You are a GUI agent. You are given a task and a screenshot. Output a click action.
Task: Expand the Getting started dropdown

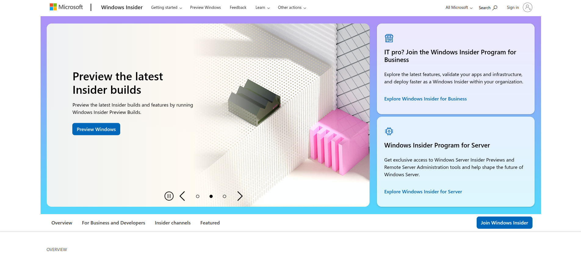point(166,8)
